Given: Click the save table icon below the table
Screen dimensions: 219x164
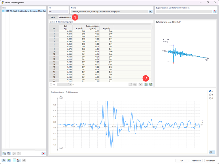Looking at the screenshot, I should coord(135,84).
